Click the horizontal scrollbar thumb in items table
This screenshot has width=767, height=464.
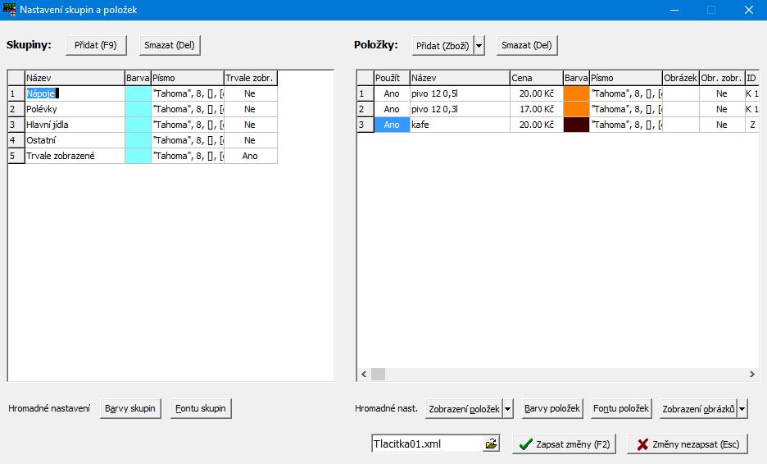coord(378,375)
